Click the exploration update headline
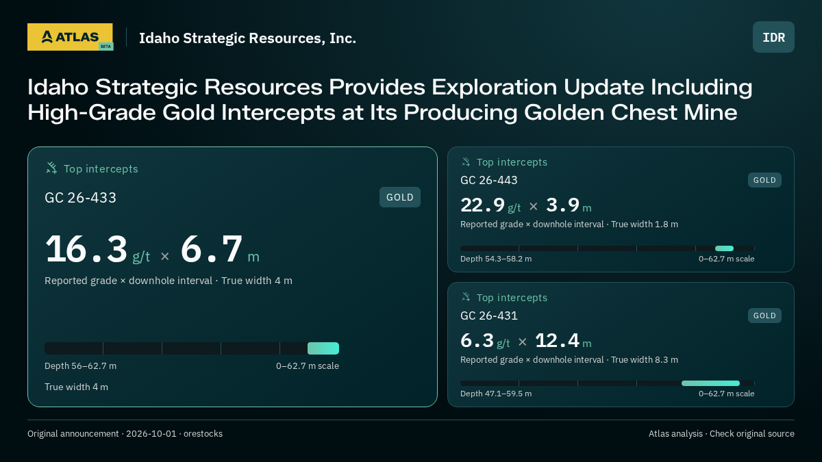 pos(390,100)
